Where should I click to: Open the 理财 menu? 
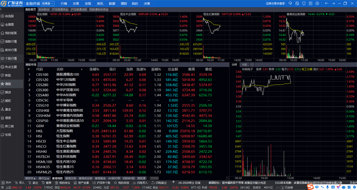(x=124, y=4)
